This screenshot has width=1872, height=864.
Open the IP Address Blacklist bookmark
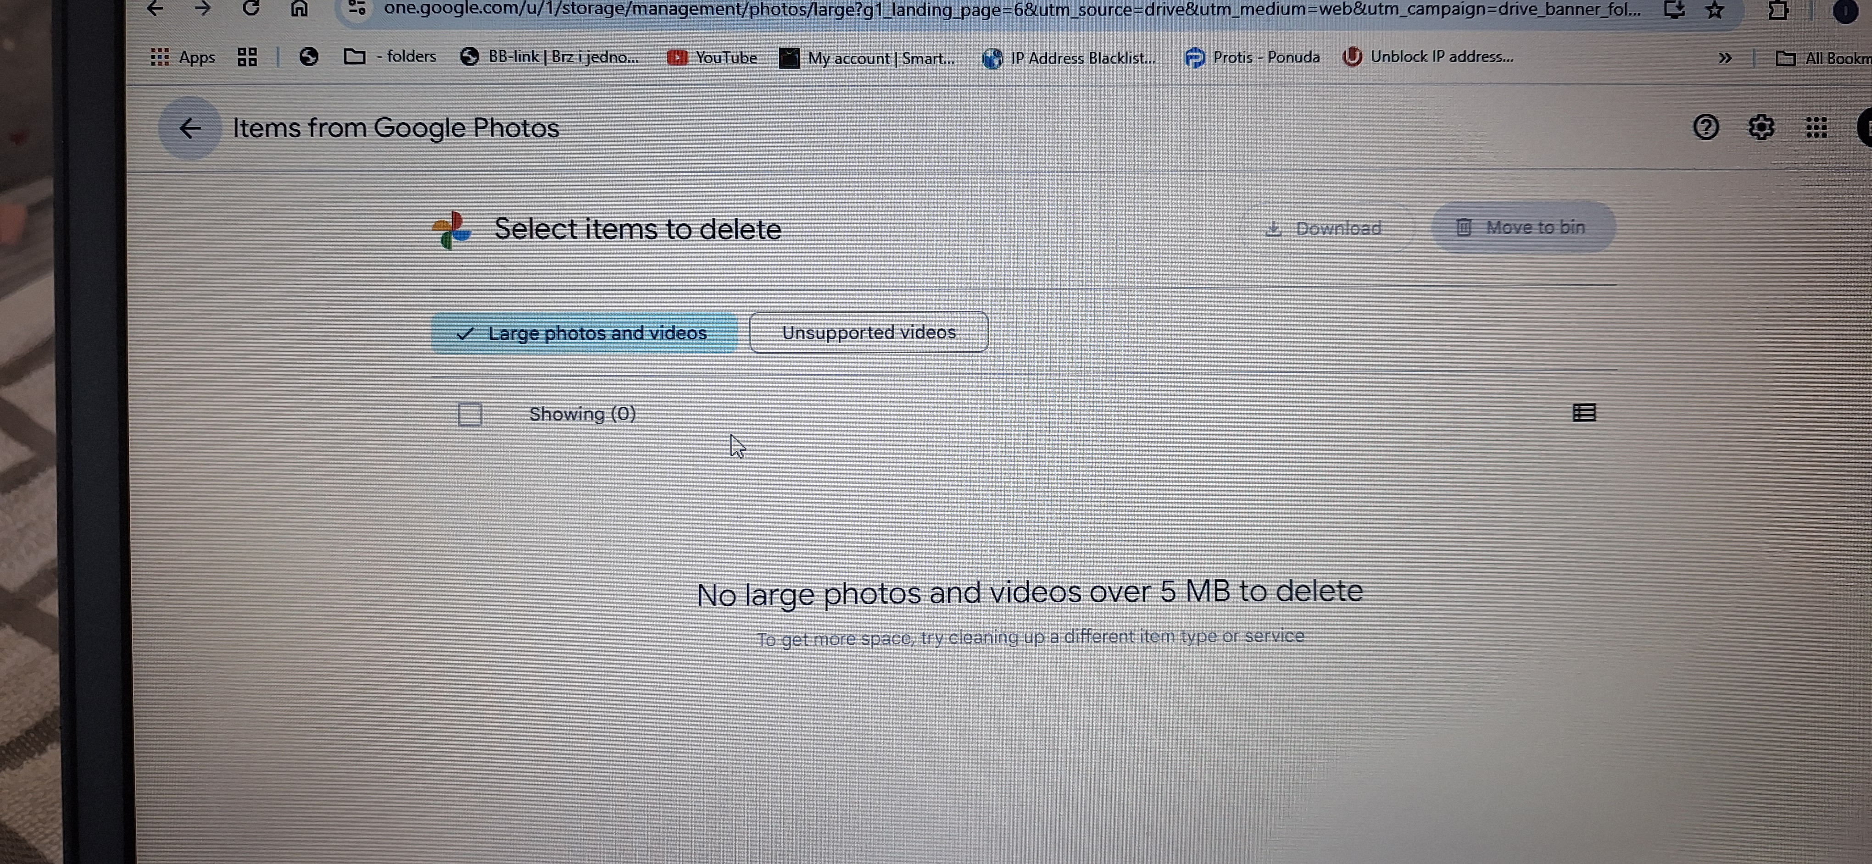coord(1069,58)
